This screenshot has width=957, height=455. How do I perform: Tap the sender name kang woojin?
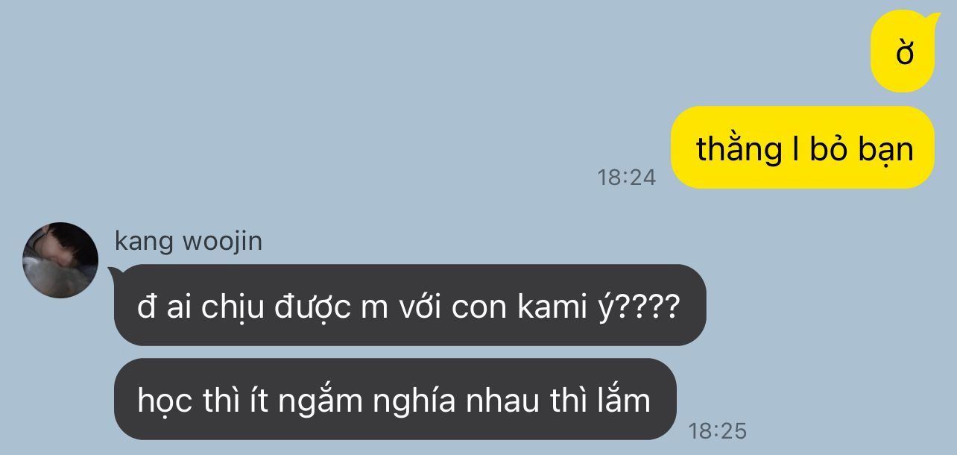coord(189,242)
